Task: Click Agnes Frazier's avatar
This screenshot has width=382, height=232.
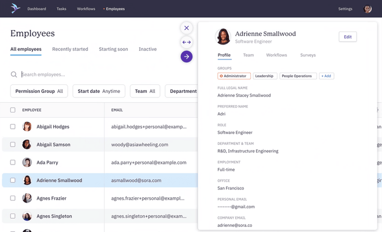Action: pos(27,198)
